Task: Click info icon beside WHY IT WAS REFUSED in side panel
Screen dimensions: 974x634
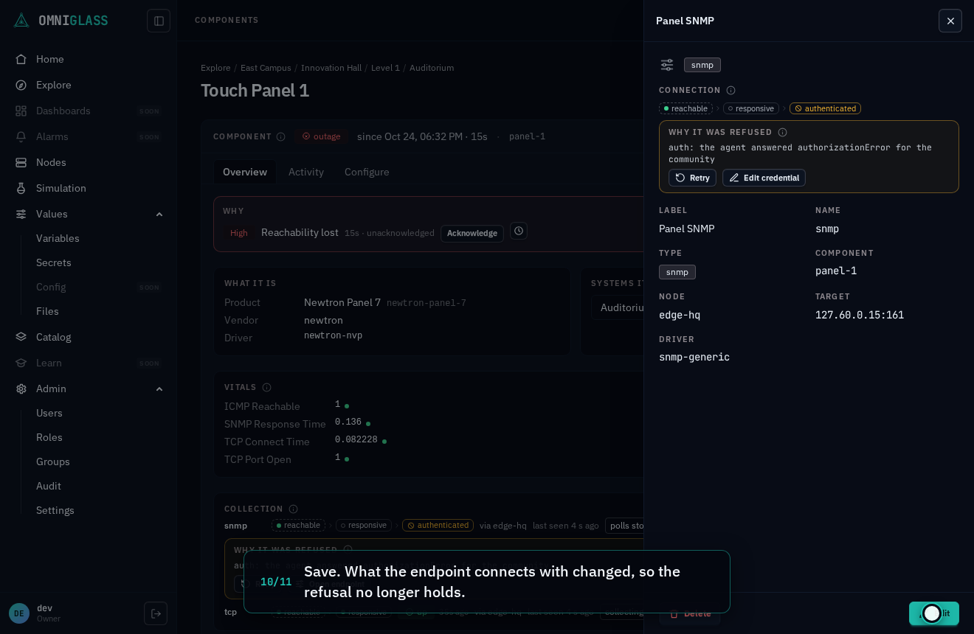Action: (x=782, y=133)
